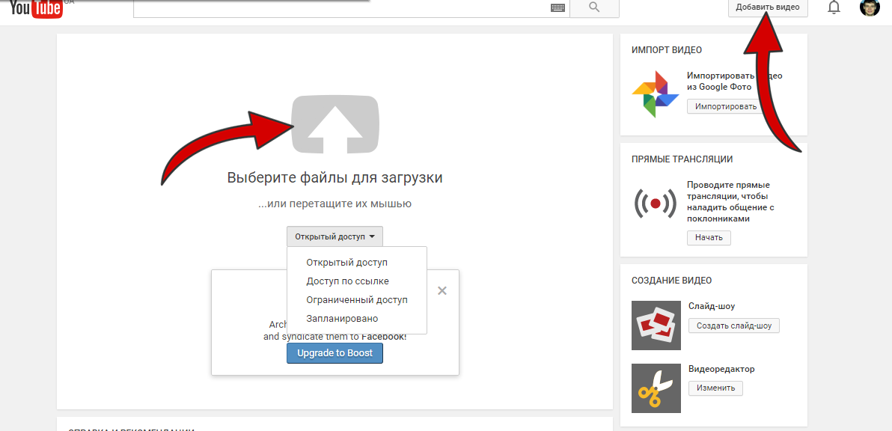Click the Видеоредактор title text
892x431 pixels.
(x=721, y=369)
